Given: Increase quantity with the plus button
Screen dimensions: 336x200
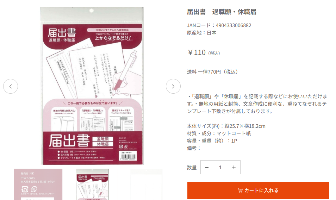Looking at the screenshot, I should pyautogui.click(x=234, y=168).
